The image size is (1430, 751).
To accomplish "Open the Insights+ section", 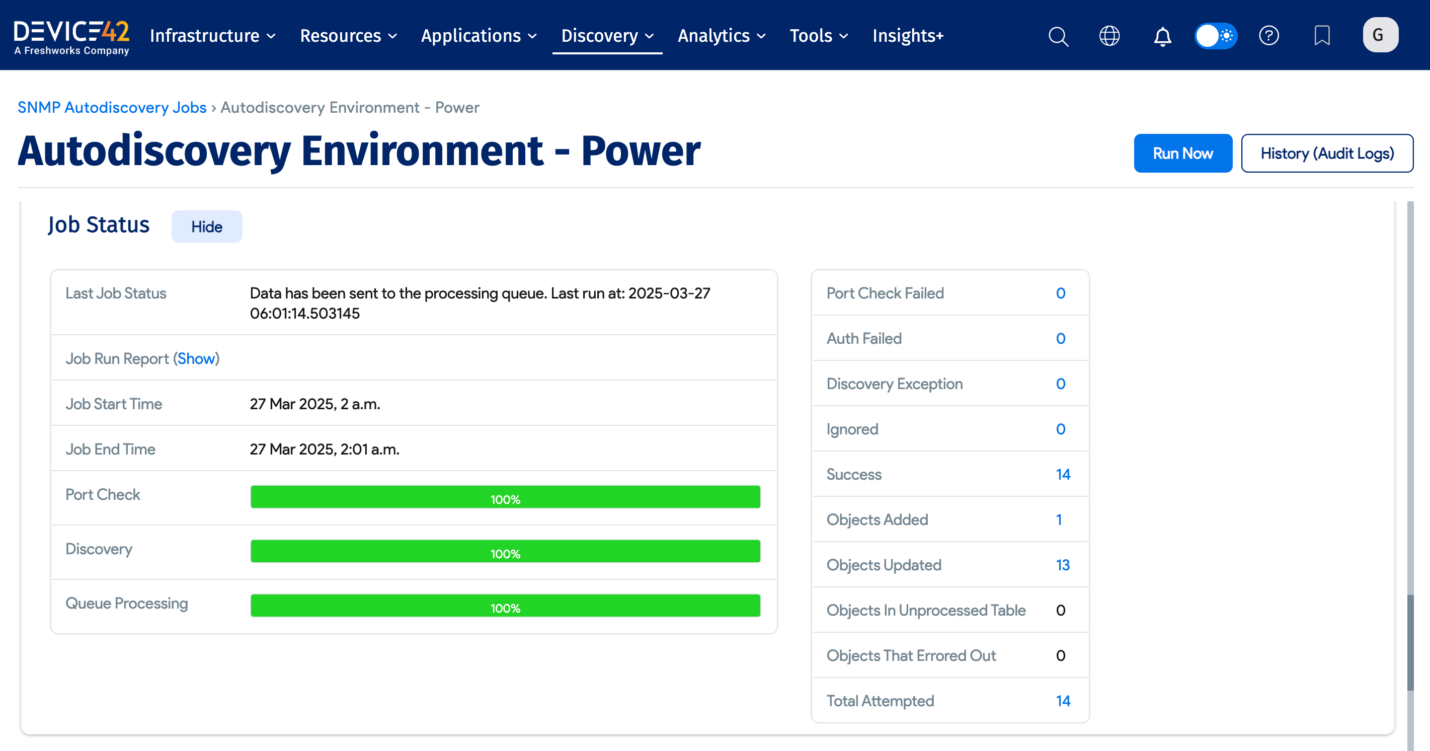I will [908, 36].
